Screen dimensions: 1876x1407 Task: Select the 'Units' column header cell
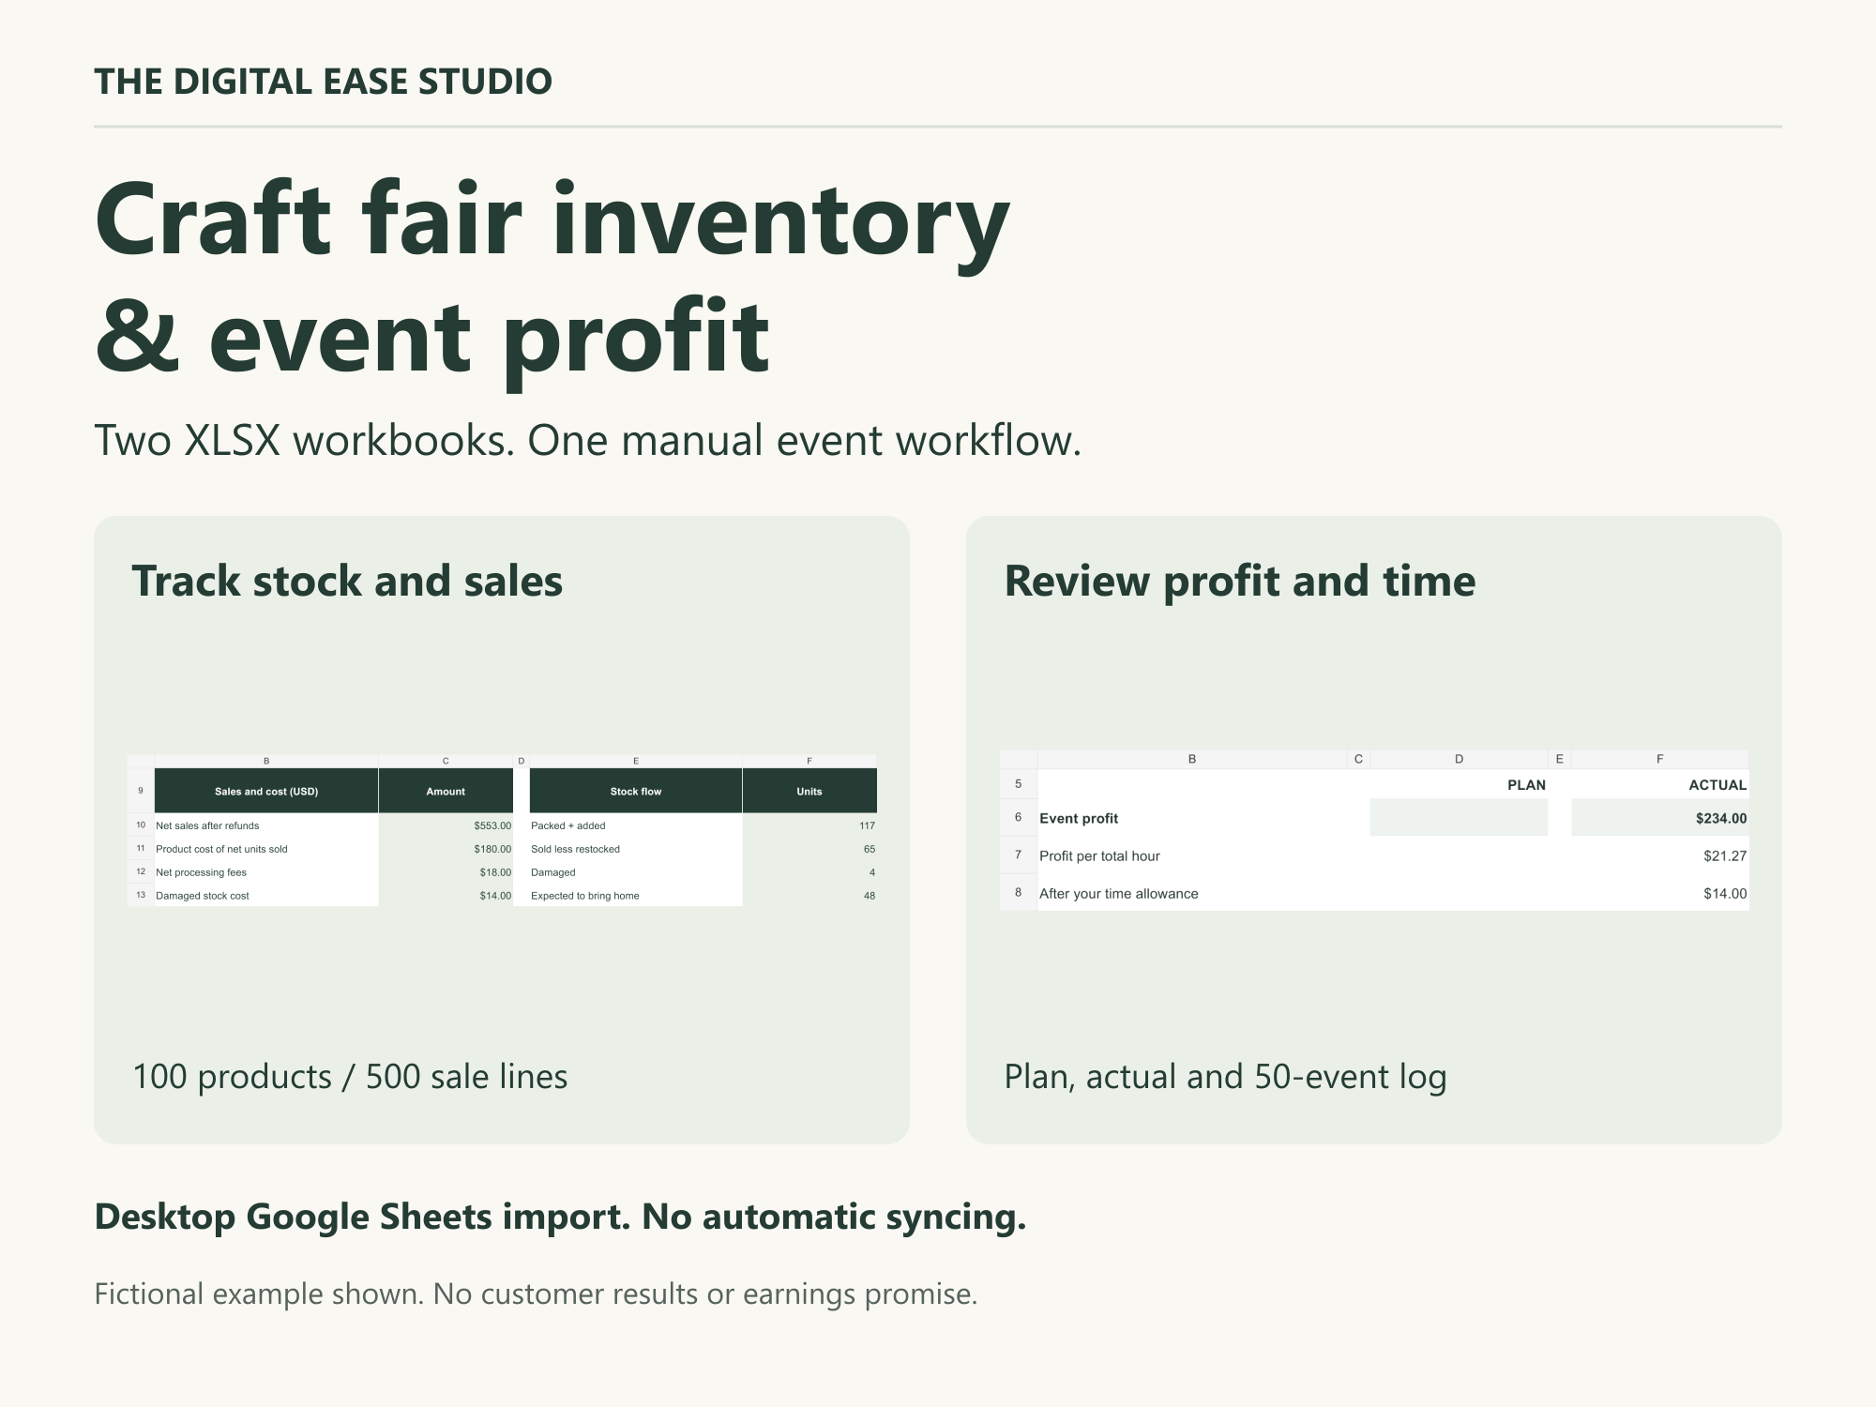pyautogui.click(x=809, y=791)
